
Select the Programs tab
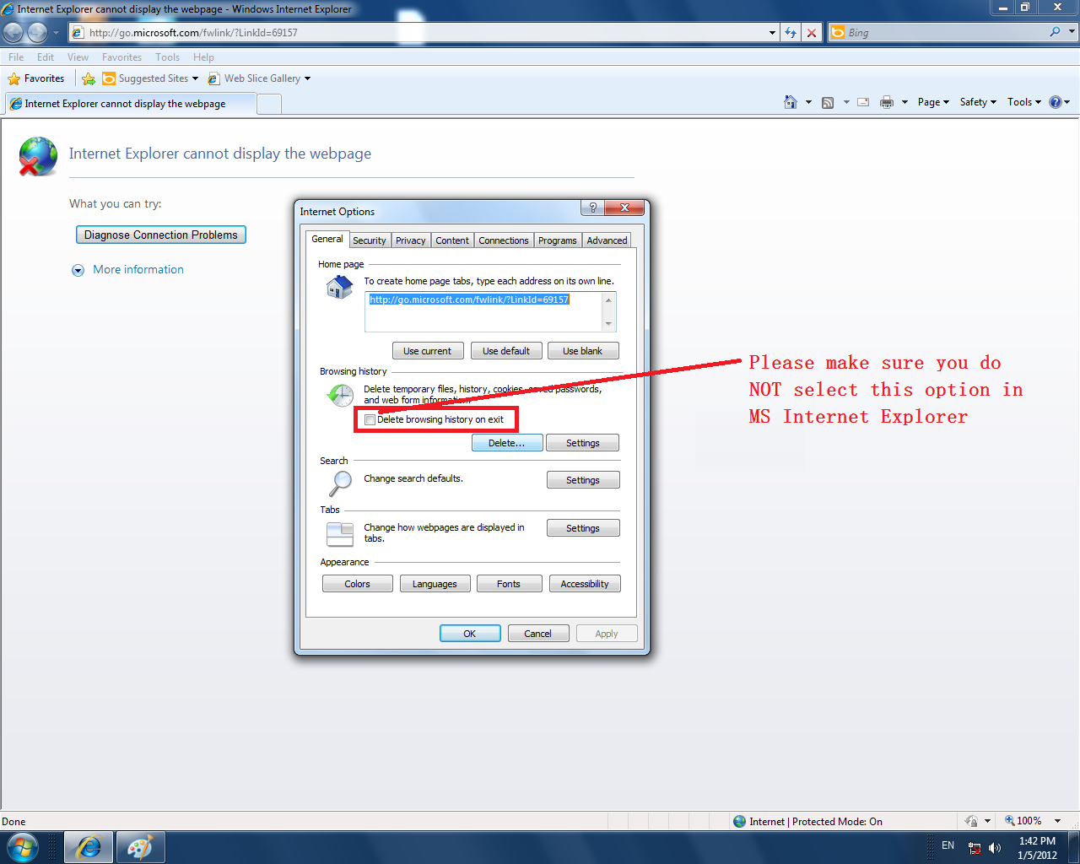point(558,240)
